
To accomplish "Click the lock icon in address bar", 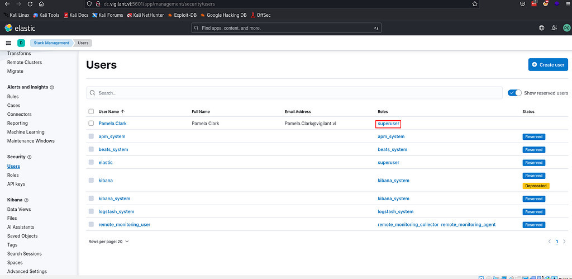I will pyautogui.click(x=97, y=4).
